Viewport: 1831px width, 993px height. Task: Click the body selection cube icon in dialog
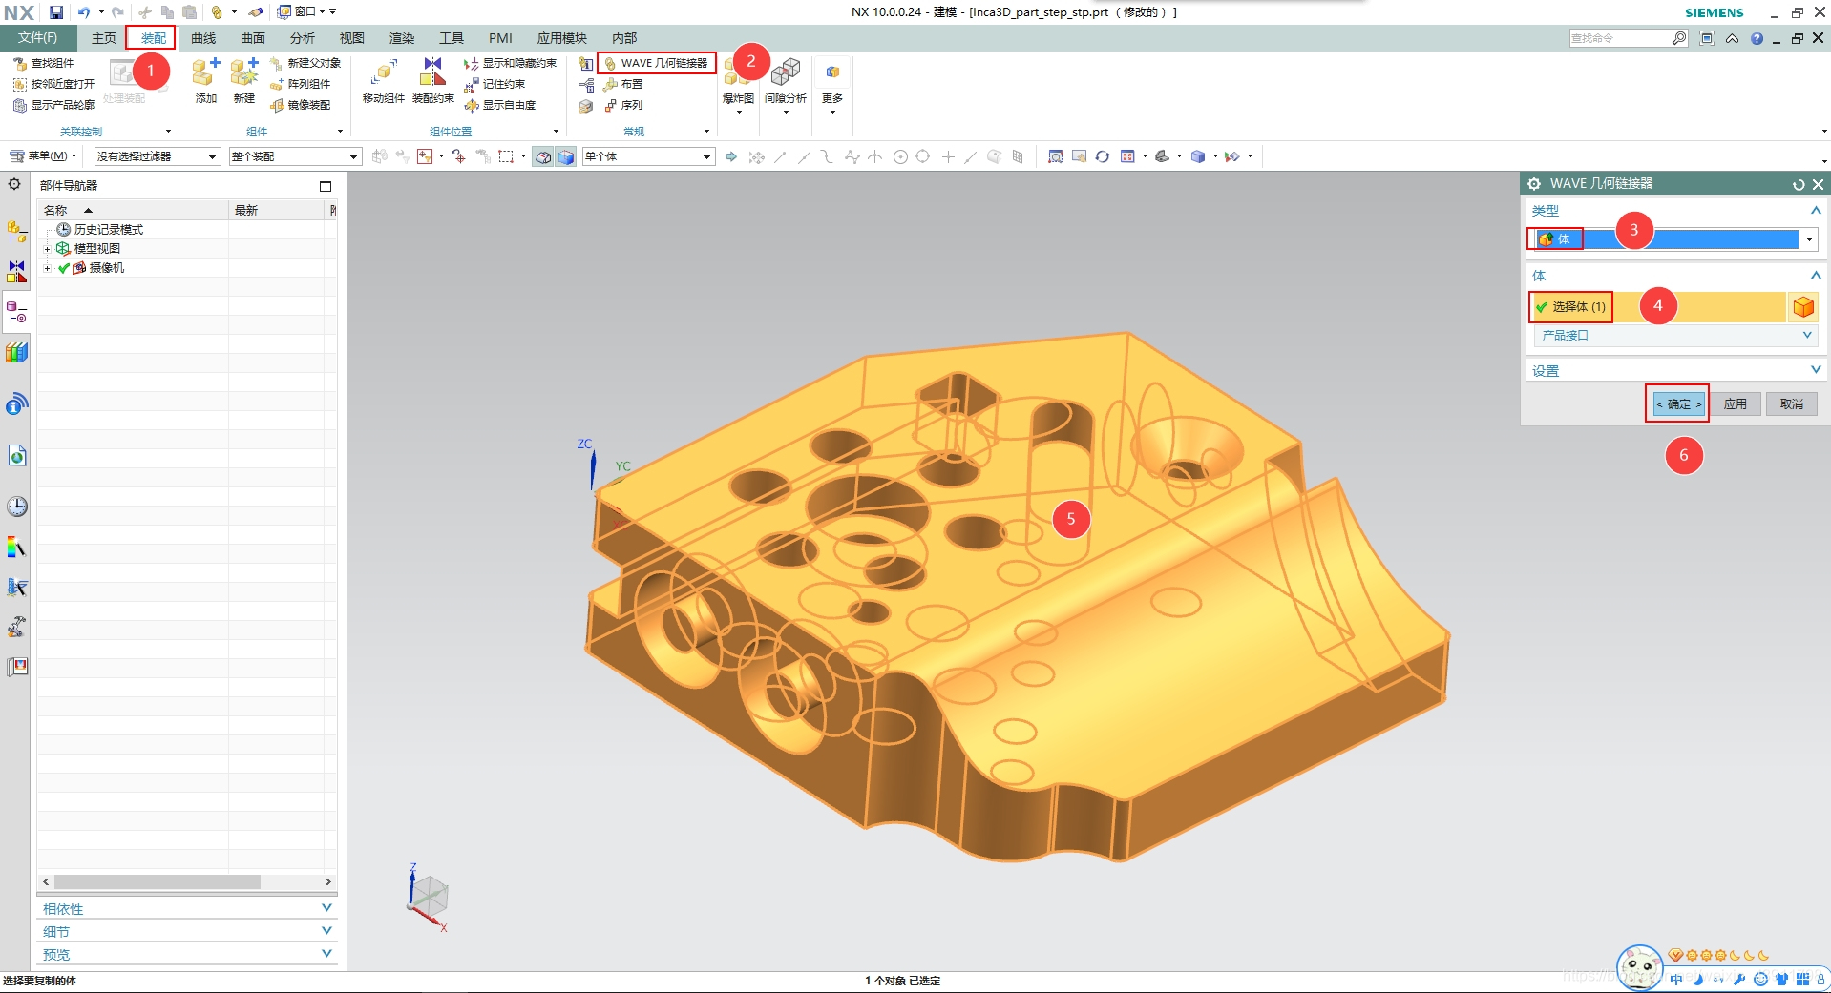pyautogui.click(x=1803, y=307)
